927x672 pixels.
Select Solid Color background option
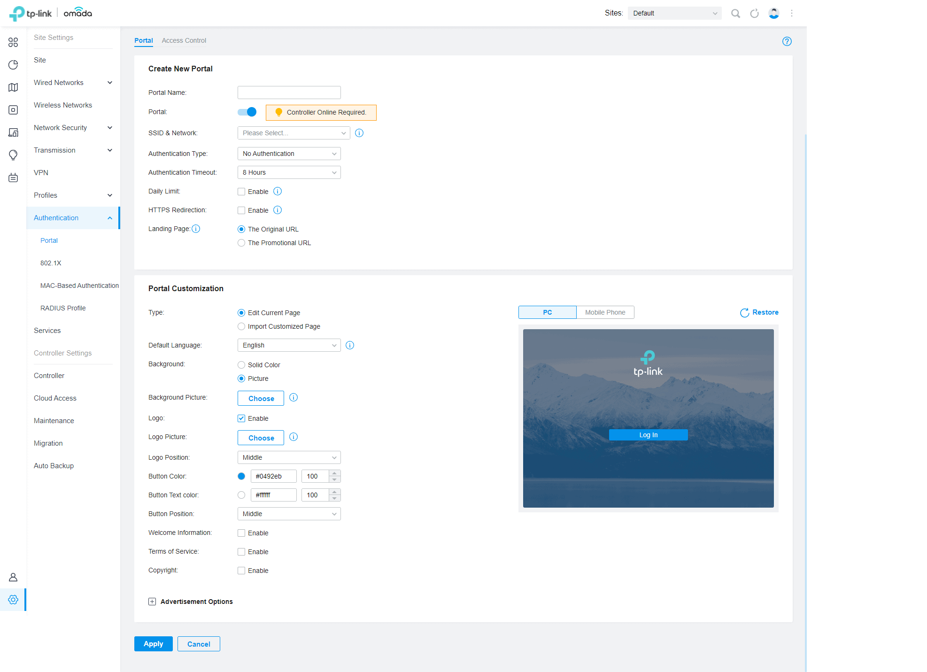[x=241, y=365]
